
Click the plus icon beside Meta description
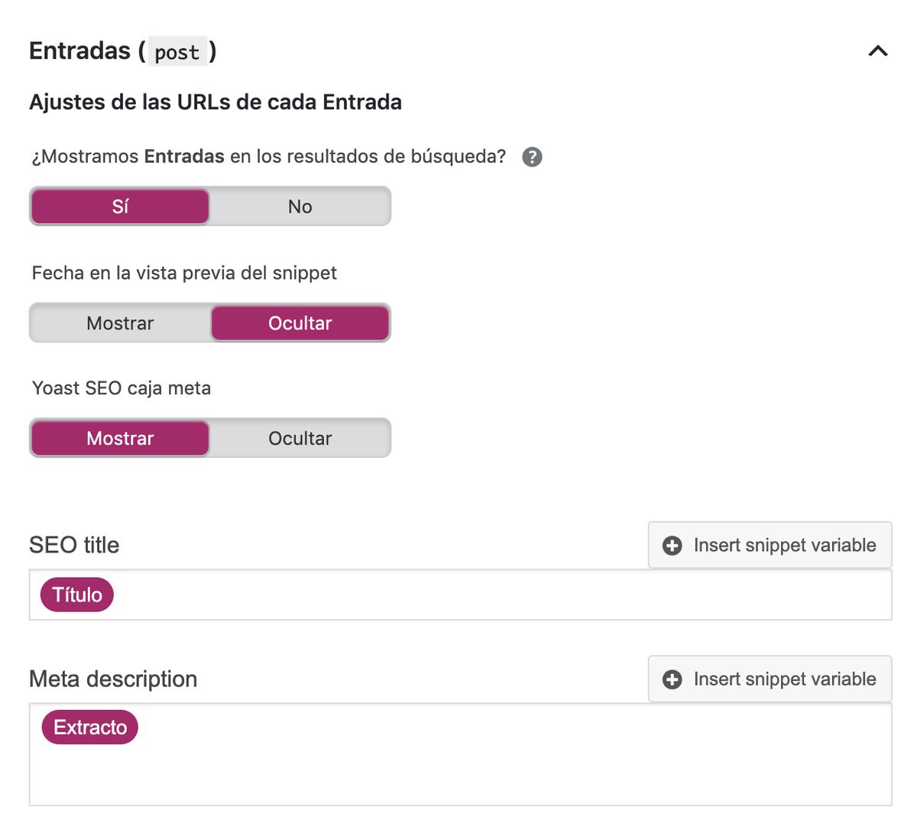click(672, 679)
